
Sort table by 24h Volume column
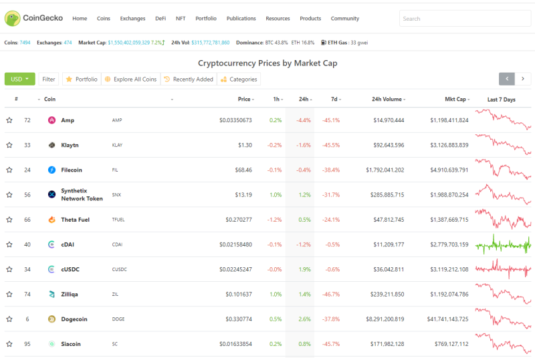pyautogui.click(x=389, y=99)
